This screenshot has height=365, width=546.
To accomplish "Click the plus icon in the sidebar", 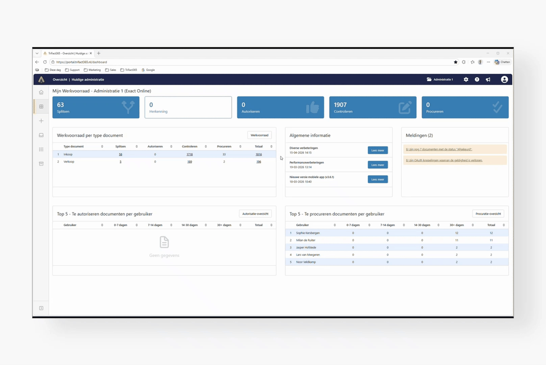I will [x=41, y=121].
